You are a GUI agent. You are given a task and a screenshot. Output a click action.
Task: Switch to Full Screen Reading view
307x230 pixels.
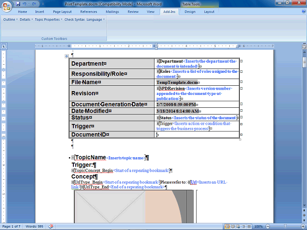pos(233,227)
